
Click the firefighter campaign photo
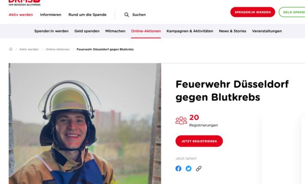(x=85, y=124)
